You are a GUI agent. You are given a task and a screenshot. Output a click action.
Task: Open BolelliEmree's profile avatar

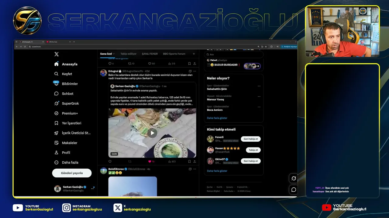[x=104, y=170]
